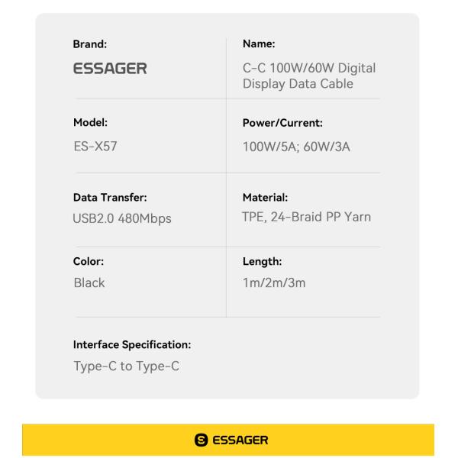This screenshot has height=458, width=458.
Task: Select the "Brand:" label
Action: [90, 45]
